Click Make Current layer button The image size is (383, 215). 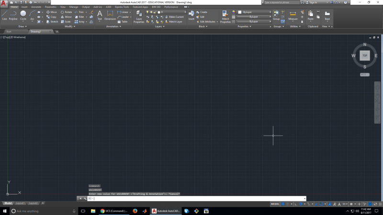tap(174, 17)
